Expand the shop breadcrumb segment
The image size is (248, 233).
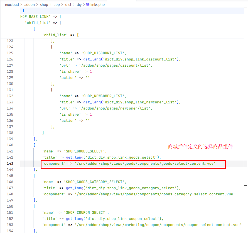click(44, 5)
